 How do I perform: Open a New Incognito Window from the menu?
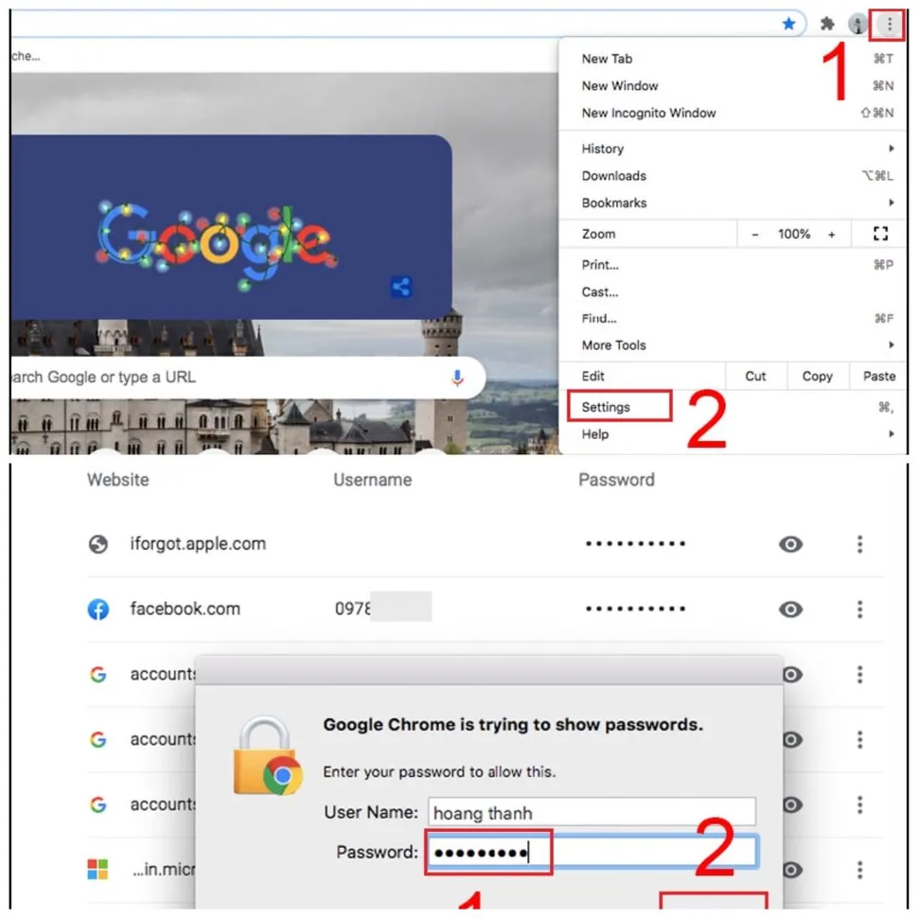click(x=648, y=113)
